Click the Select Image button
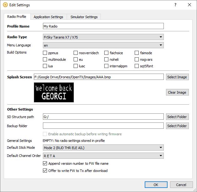This screenshot has height=192, width=197. point(177,77)
